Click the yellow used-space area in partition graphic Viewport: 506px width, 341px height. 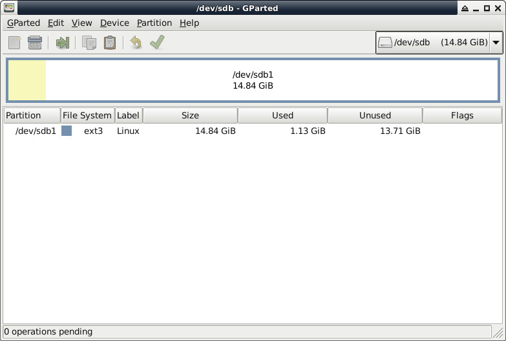(27, 80)
